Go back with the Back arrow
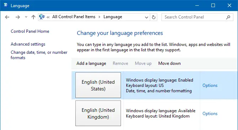238x130 pixels. (x=7, y=17)
